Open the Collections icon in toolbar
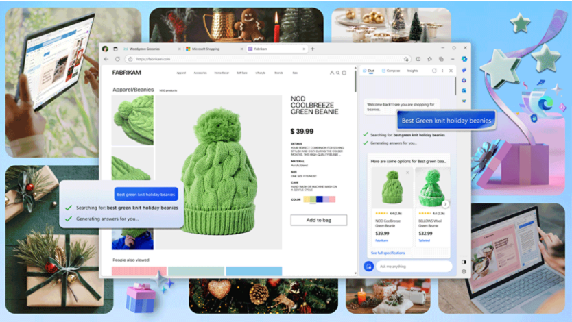This screenshot has width=572, height=322. click(x=441, y=59)
